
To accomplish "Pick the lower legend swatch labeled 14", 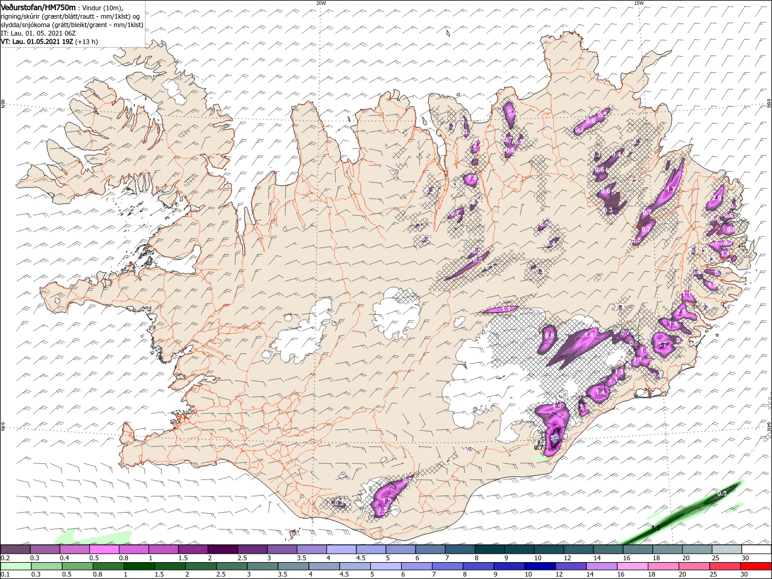I will coord(602,566).
